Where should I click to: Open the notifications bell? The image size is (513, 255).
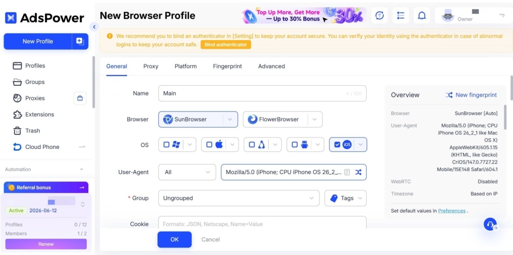[422, 15]
